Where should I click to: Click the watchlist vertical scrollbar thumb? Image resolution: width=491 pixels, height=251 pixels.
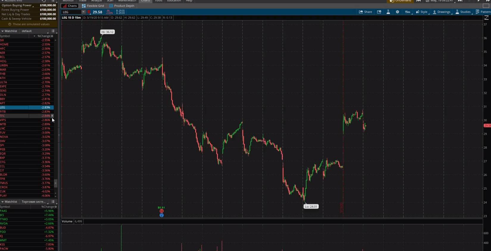55,183
